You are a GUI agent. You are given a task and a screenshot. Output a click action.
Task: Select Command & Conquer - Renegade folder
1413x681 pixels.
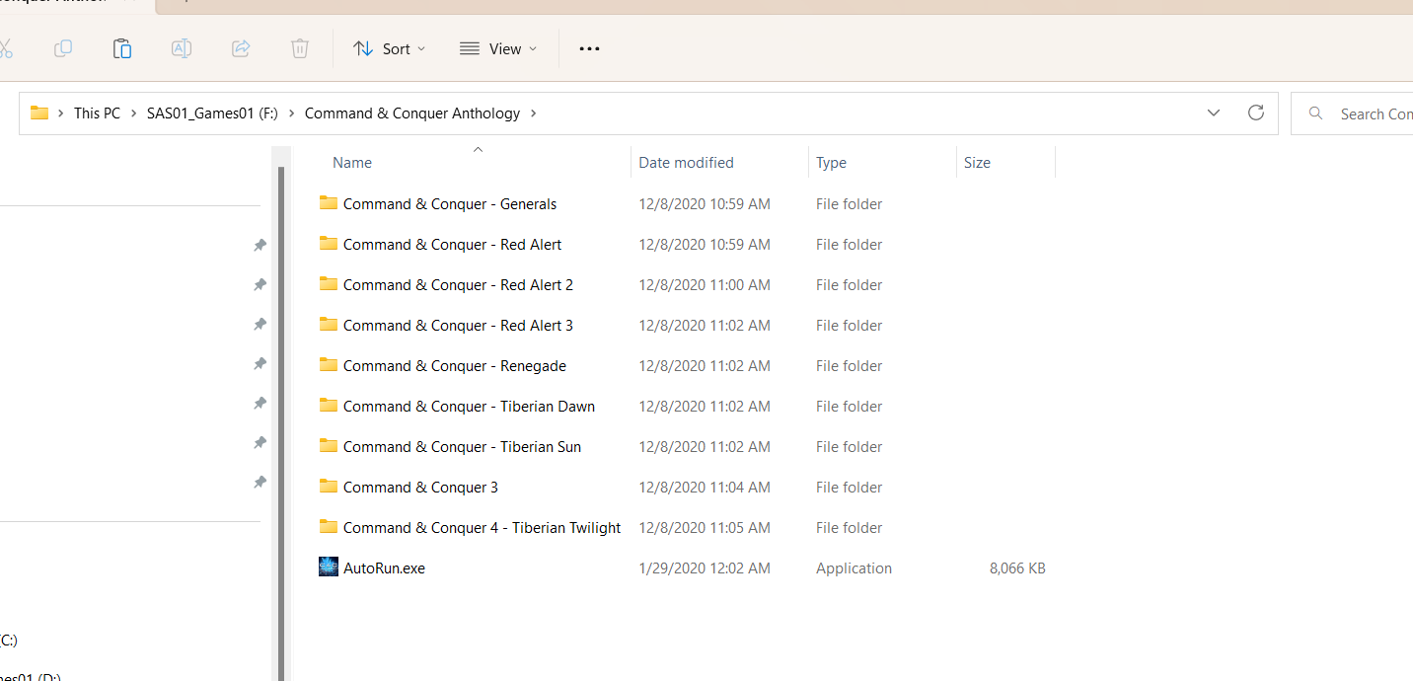(455, 366)
